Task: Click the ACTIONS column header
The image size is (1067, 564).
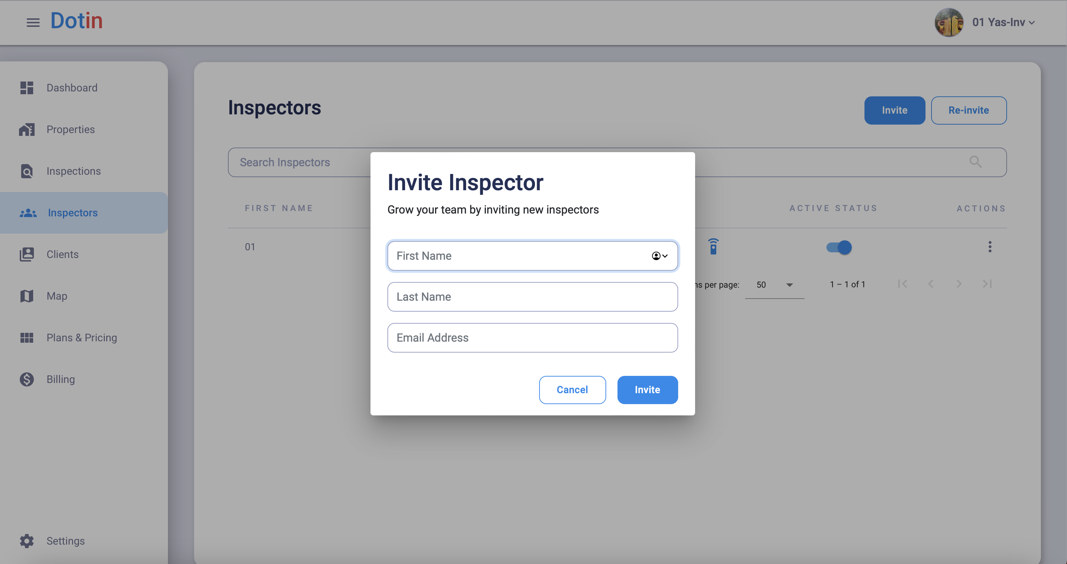Action: (x=981, y=209)
